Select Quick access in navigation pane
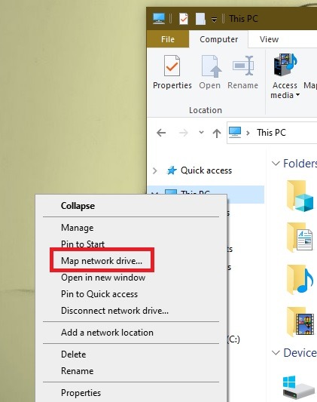This screenshot has height=402, width=317. click(x=206, y=170)
